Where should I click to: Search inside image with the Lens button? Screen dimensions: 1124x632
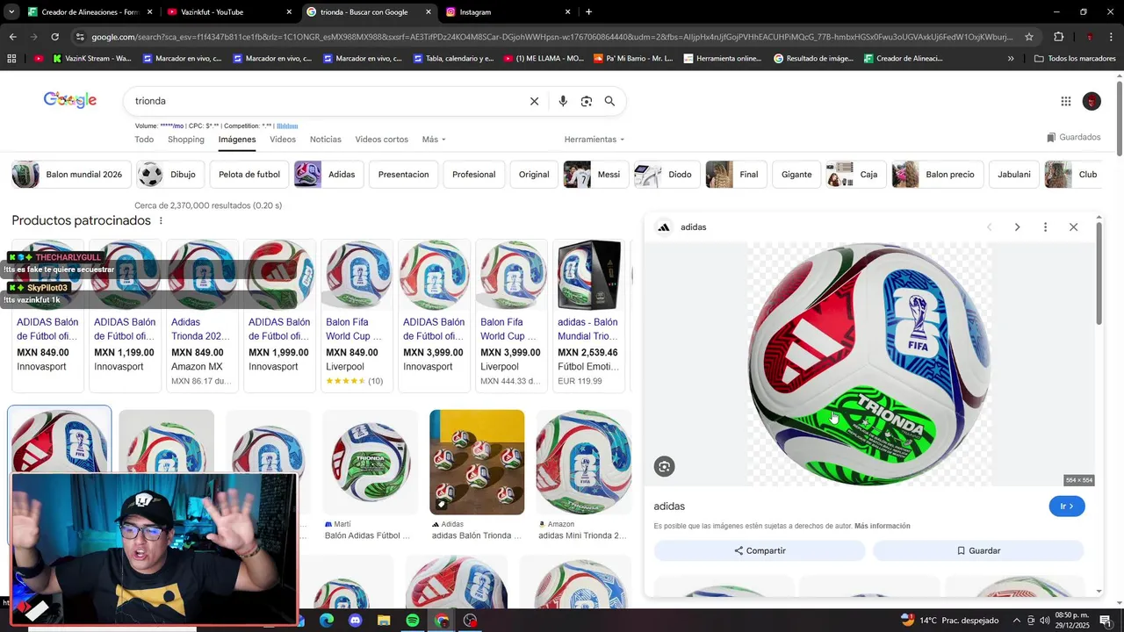pos(665,467)
